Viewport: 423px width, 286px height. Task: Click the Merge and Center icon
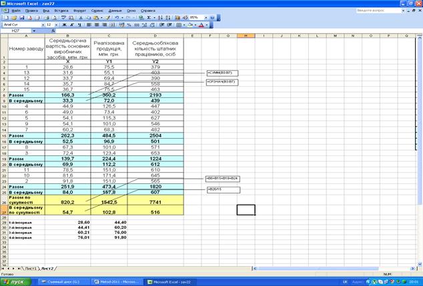[x=112, y=25]
